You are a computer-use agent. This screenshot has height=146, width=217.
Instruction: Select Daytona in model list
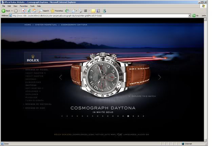point(31,85)
